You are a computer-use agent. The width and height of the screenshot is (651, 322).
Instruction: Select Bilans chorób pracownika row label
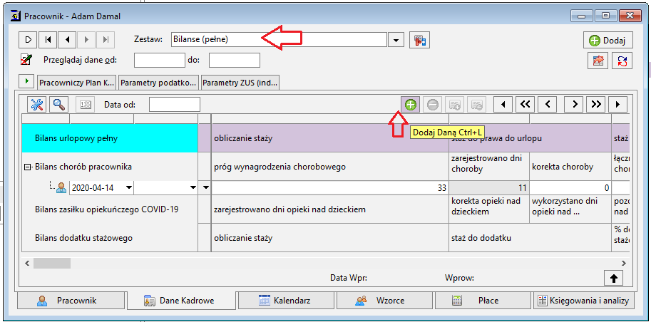(83, 167)
